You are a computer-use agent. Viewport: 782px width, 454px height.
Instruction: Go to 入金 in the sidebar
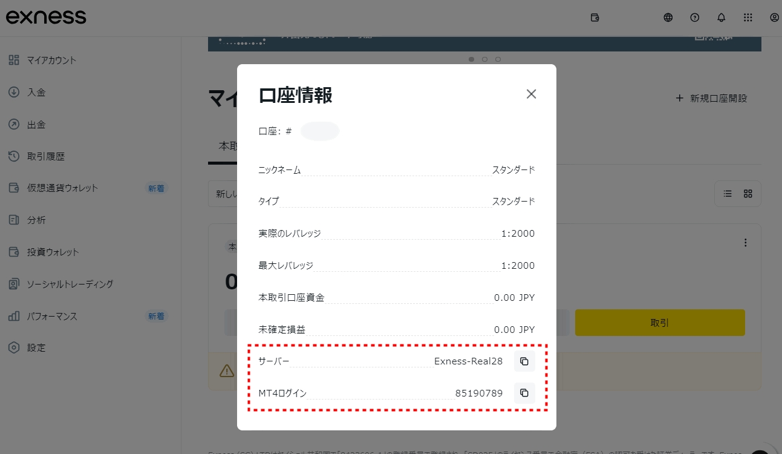tap(36, 93)
